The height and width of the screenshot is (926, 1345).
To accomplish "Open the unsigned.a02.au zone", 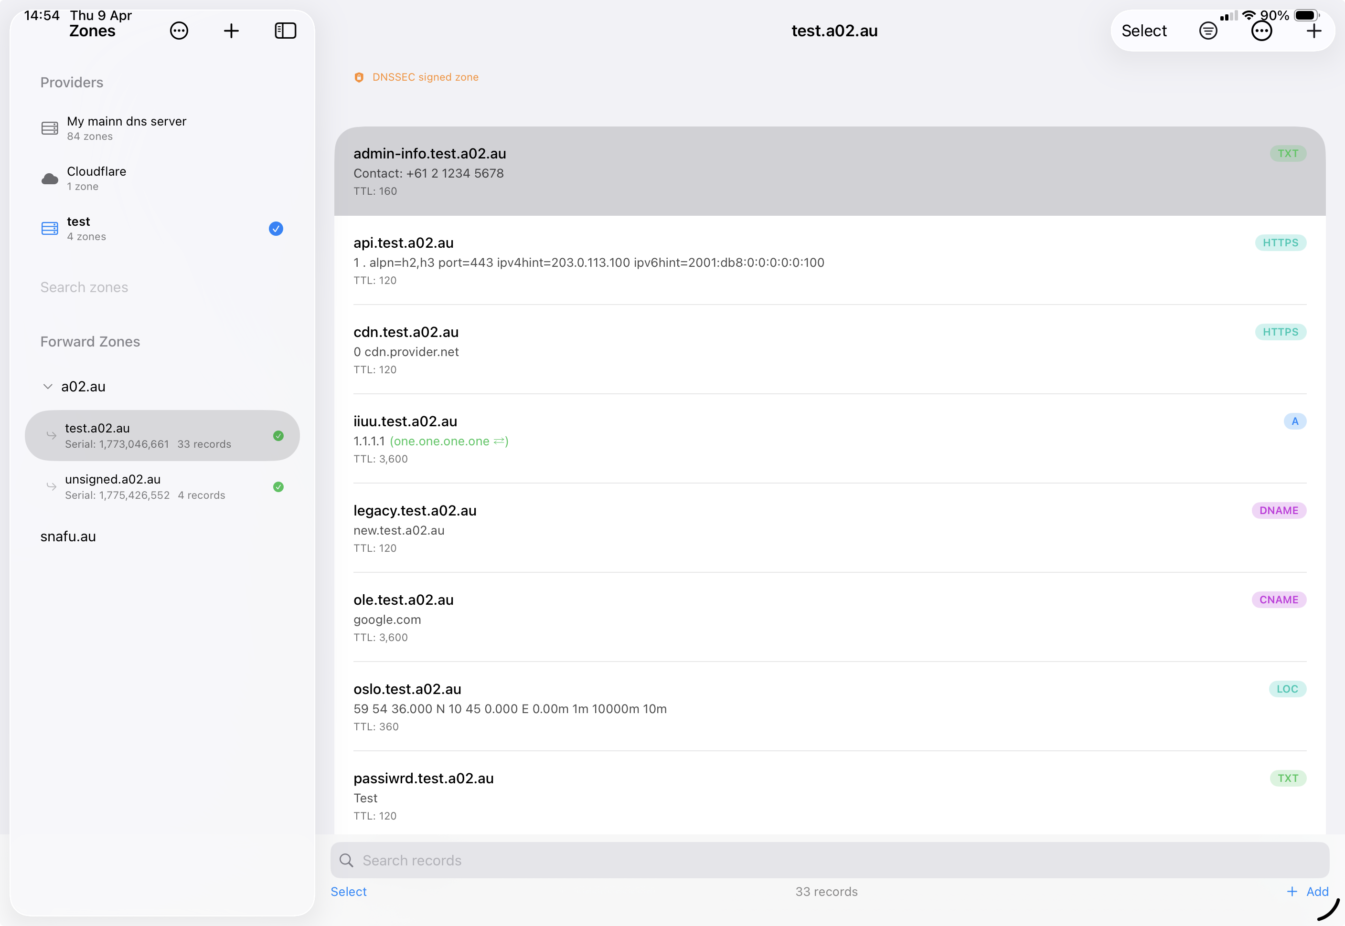I will pyautogui.click(x=162, y=487).
